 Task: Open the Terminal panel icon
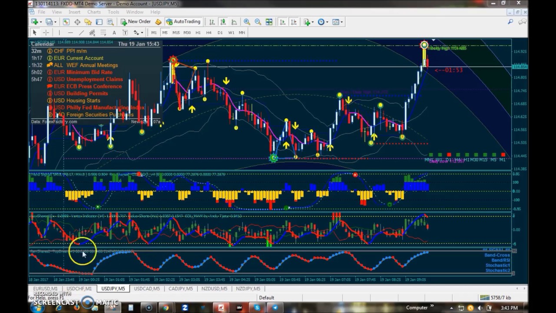click(x=99, y=22)
